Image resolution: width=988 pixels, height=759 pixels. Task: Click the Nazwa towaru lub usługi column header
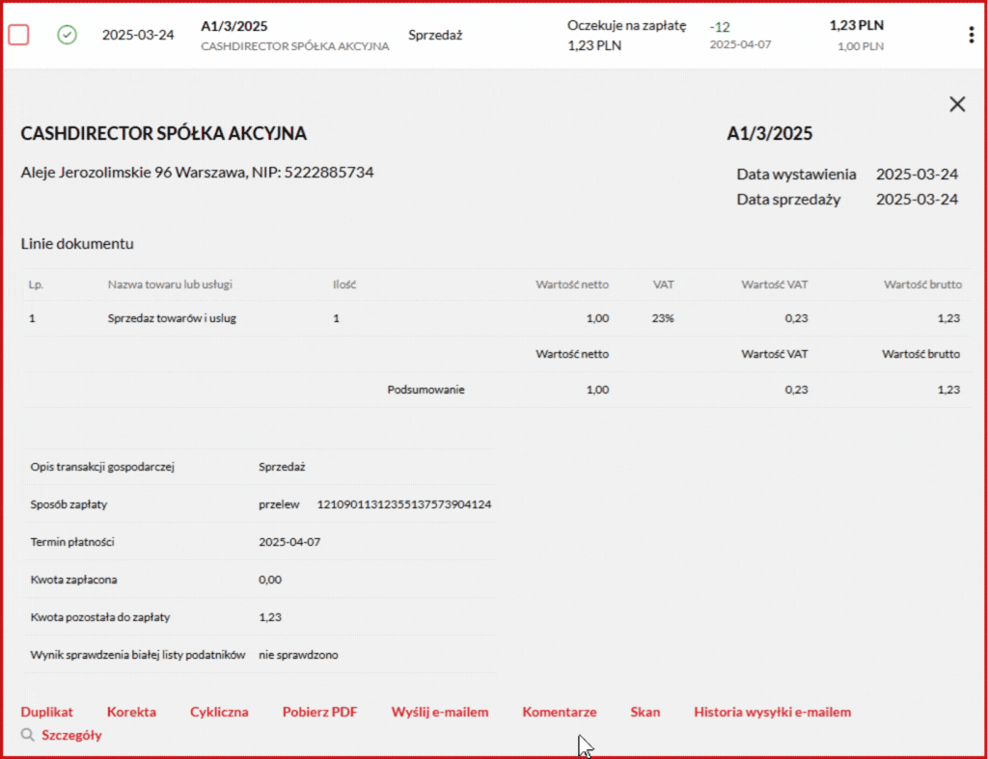pos(170,285)
